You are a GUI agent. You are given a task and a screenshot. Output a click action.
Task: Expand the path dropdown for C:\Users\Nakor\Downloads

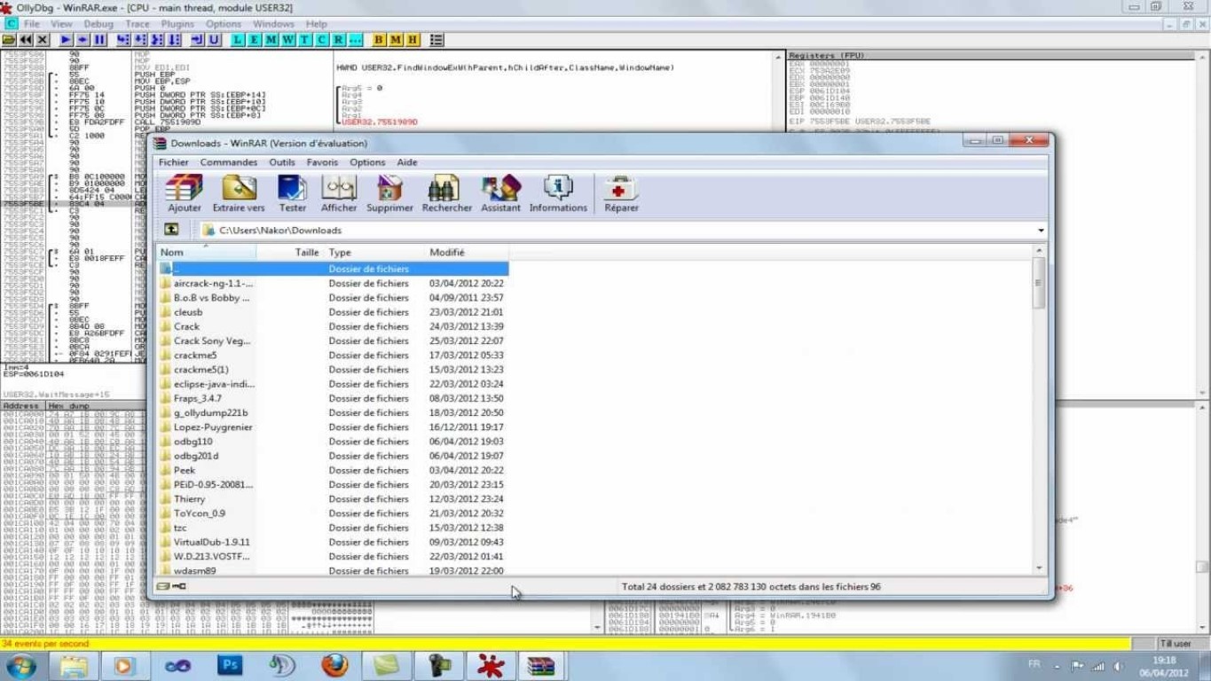[1041, 231]
